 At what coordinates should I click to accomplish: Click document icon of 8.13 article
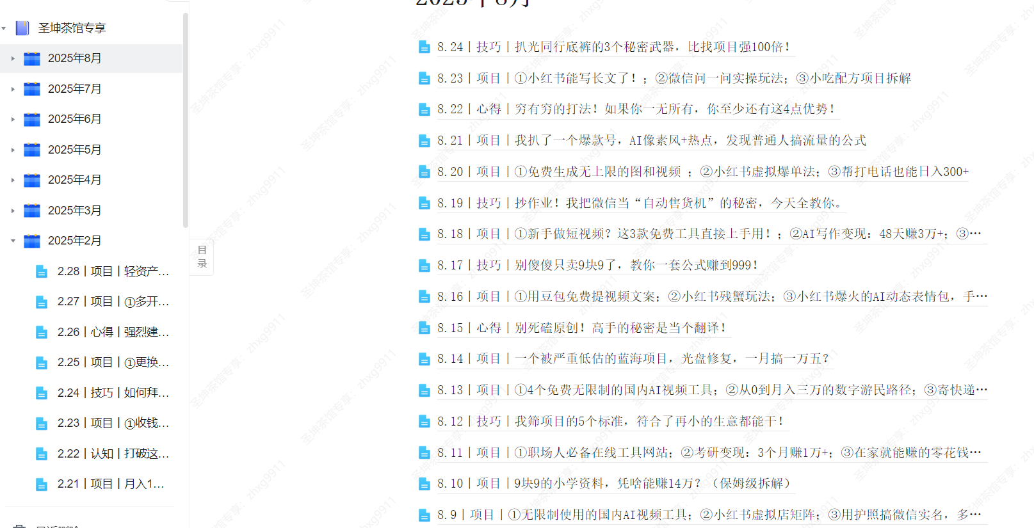pos(424,390)
